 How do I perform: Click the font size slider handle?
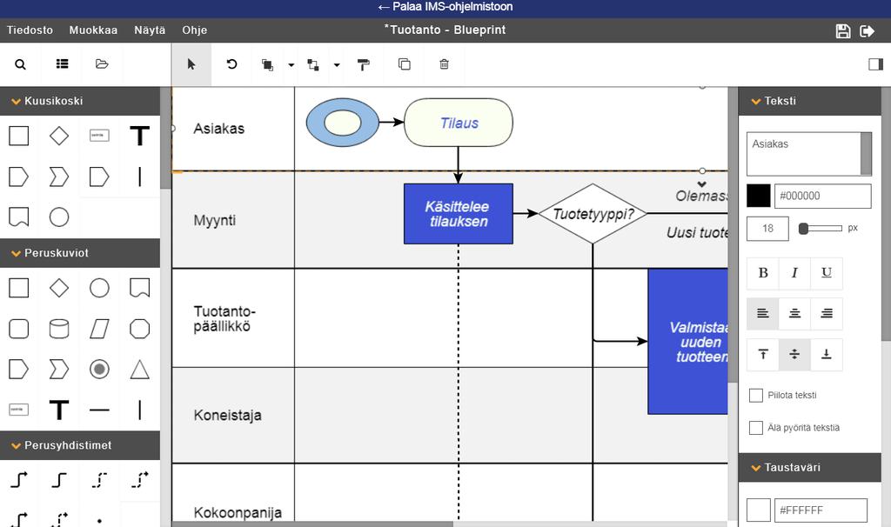[803, 229]
